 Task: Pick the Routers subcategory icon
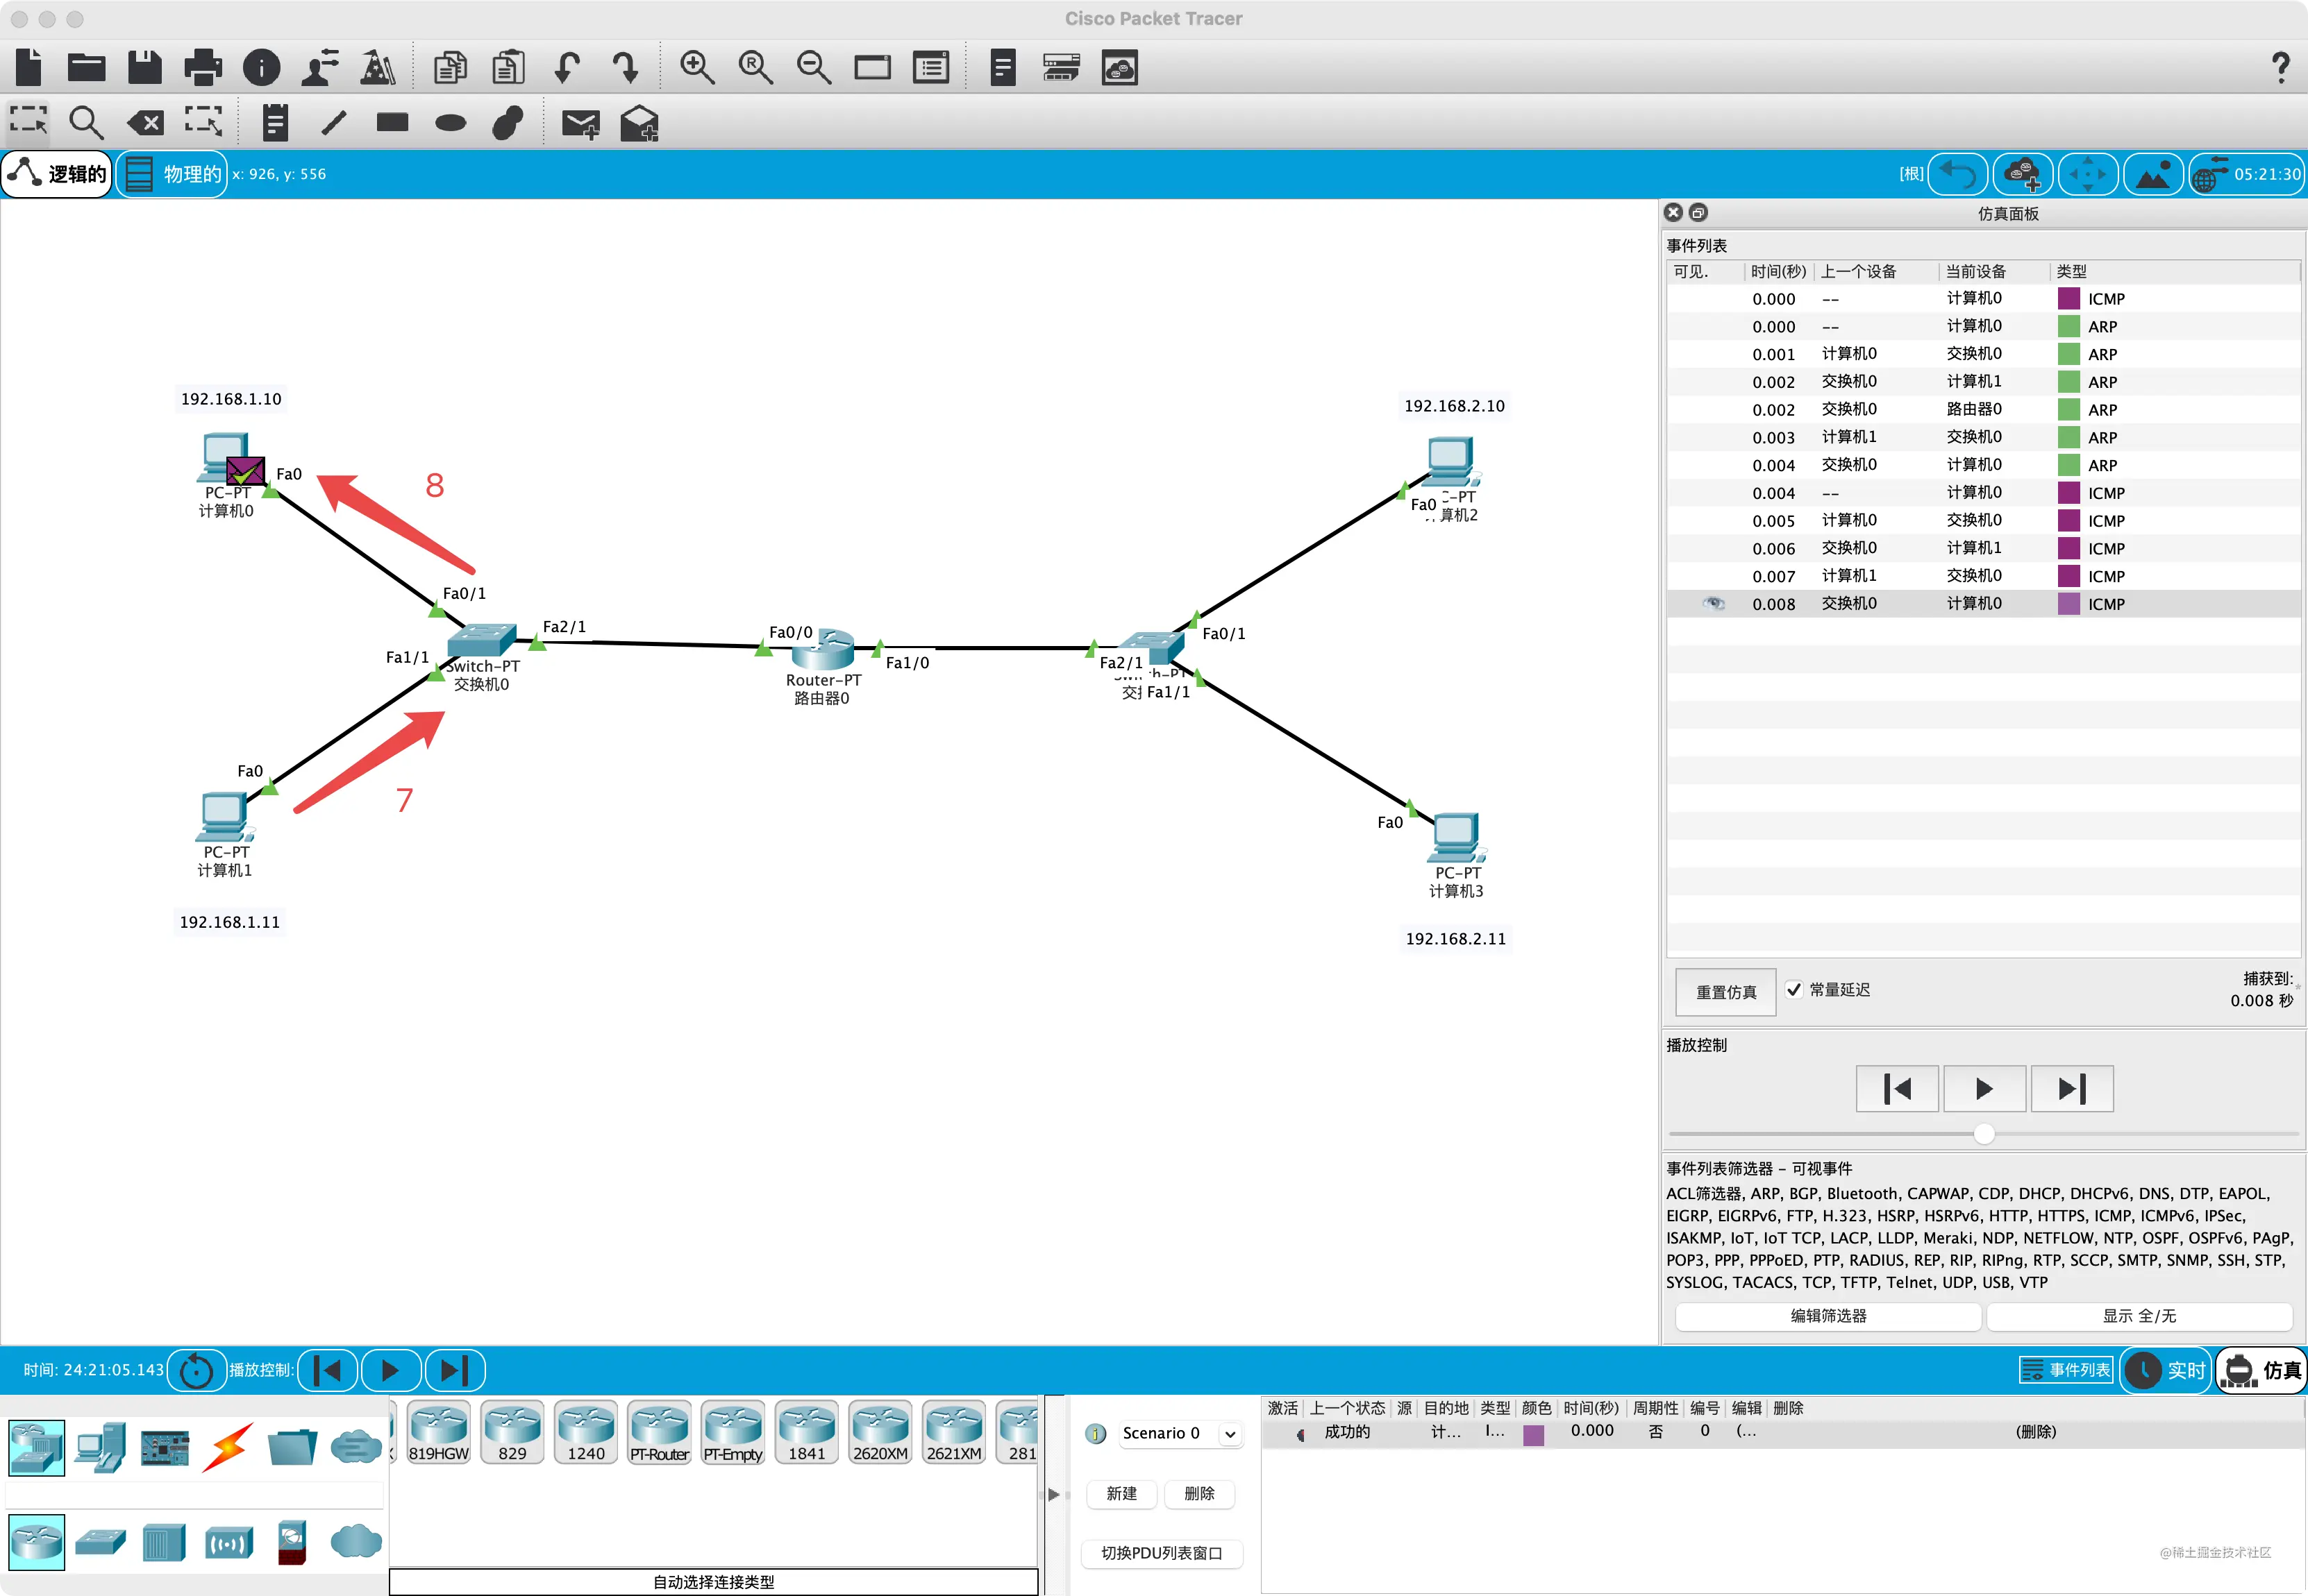tap(36, 1541)
